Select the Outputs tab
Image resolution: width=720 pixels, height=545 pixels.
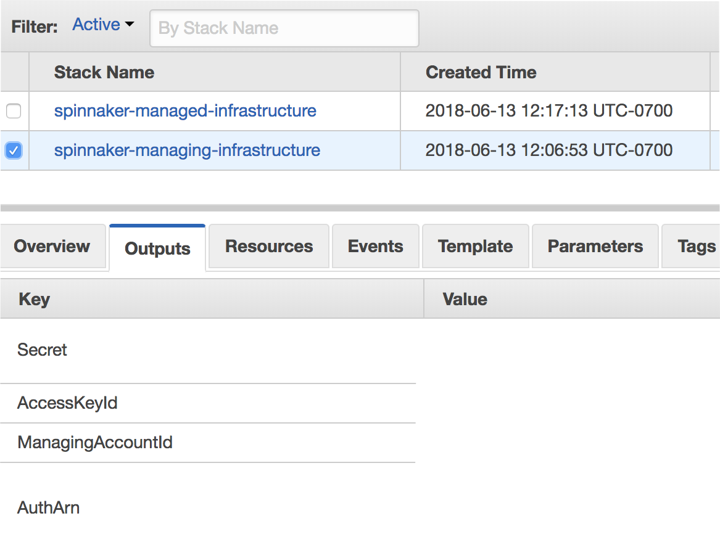tap(157, 247)
